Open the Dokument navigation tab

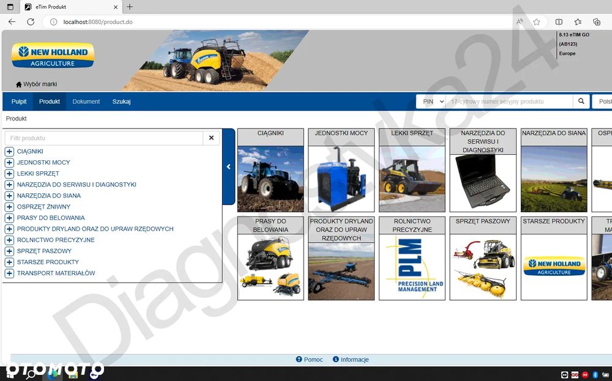point(86,102)
